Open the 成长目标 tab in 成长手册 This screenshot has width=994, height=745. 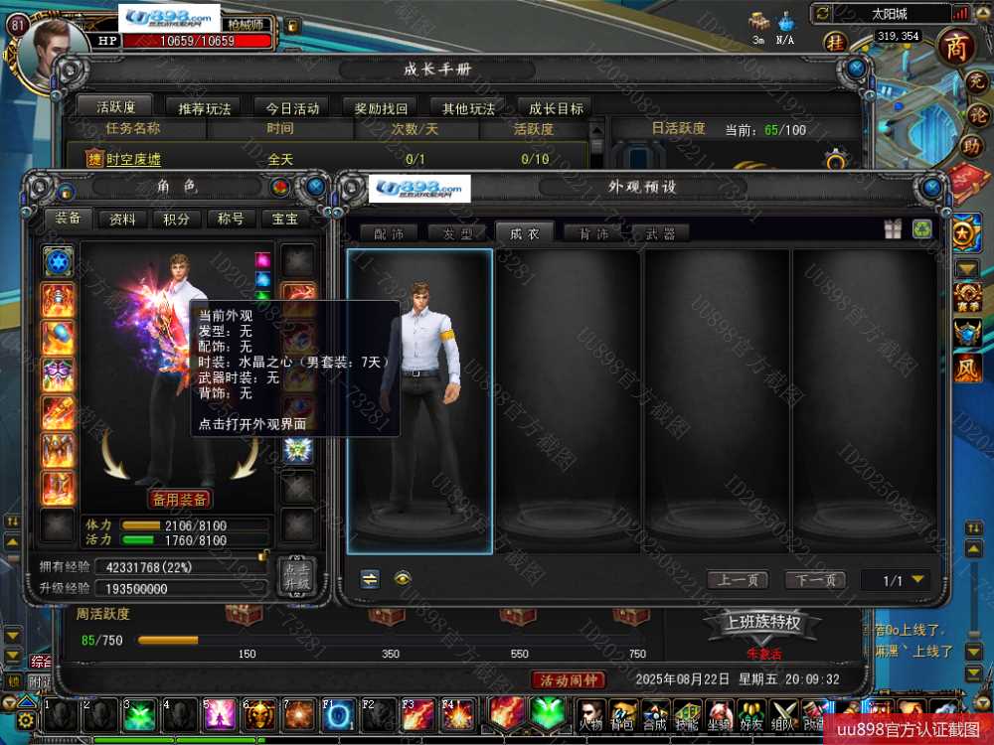(x=556, y=108)
